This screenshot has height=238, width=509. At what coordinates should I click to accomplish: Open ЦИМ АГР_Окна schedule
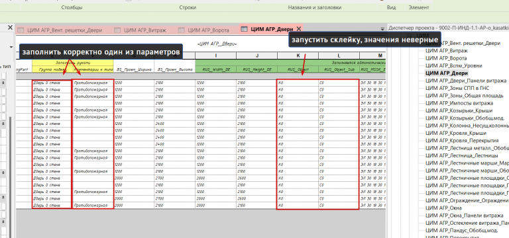coord(443,208)
